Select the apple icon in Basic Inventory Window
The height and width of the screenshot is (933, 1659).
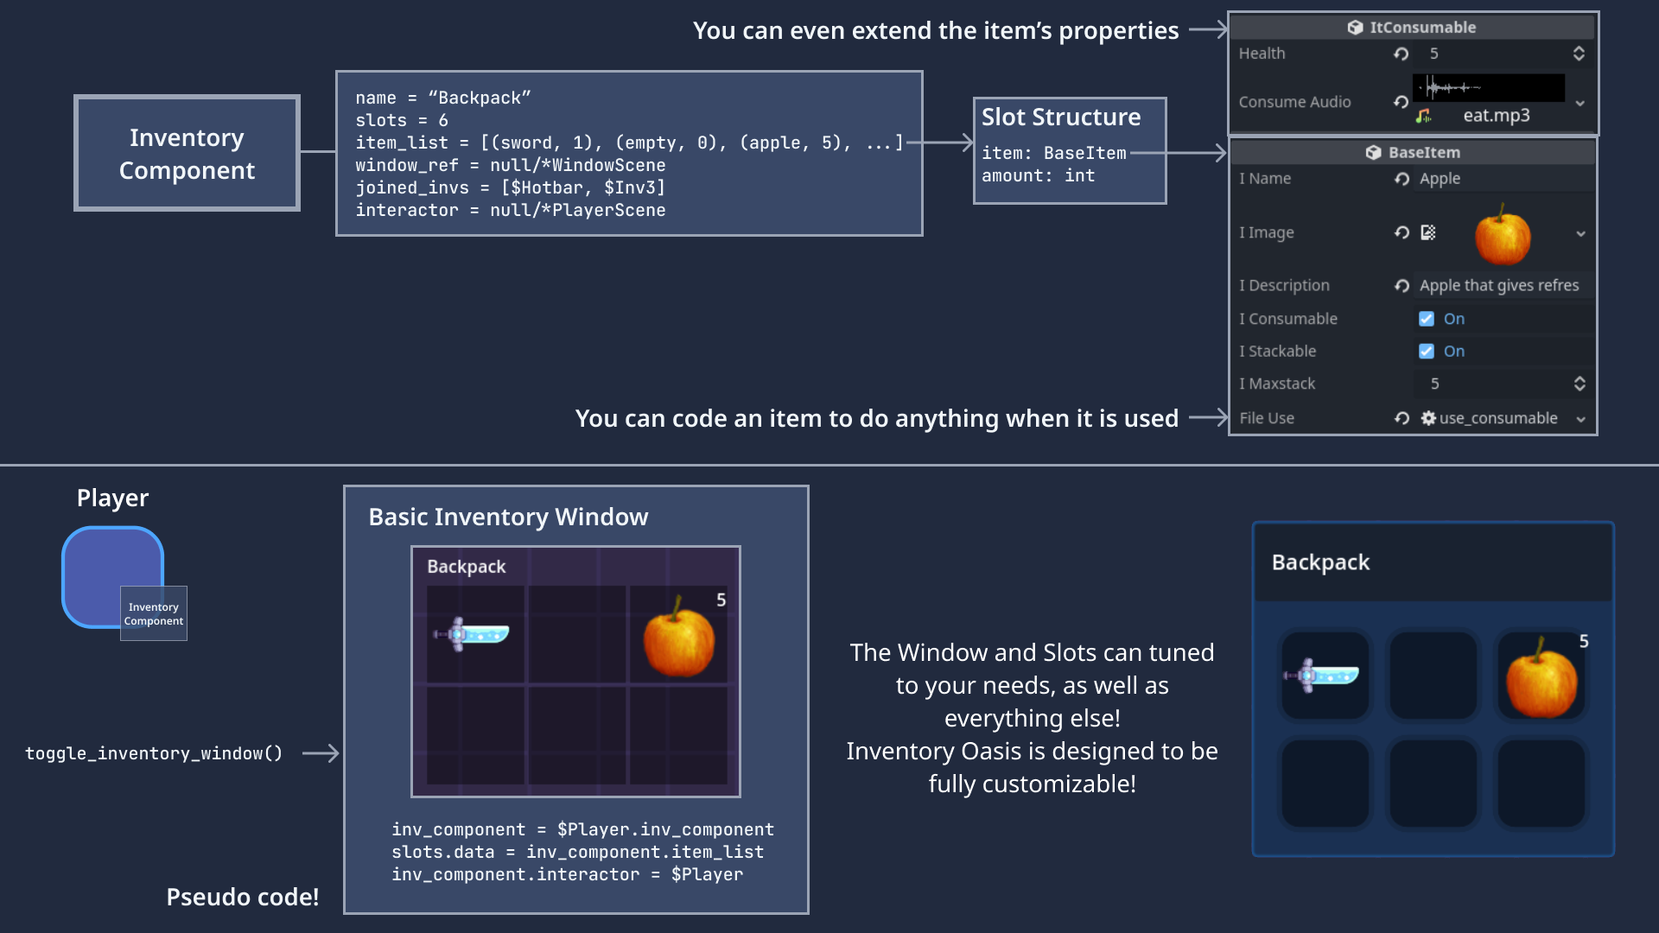pos(679,638)
